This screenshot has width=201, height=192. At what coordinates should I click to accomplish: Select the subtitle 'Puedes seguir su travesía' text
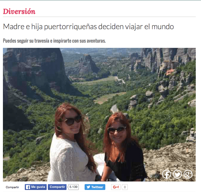54,41
